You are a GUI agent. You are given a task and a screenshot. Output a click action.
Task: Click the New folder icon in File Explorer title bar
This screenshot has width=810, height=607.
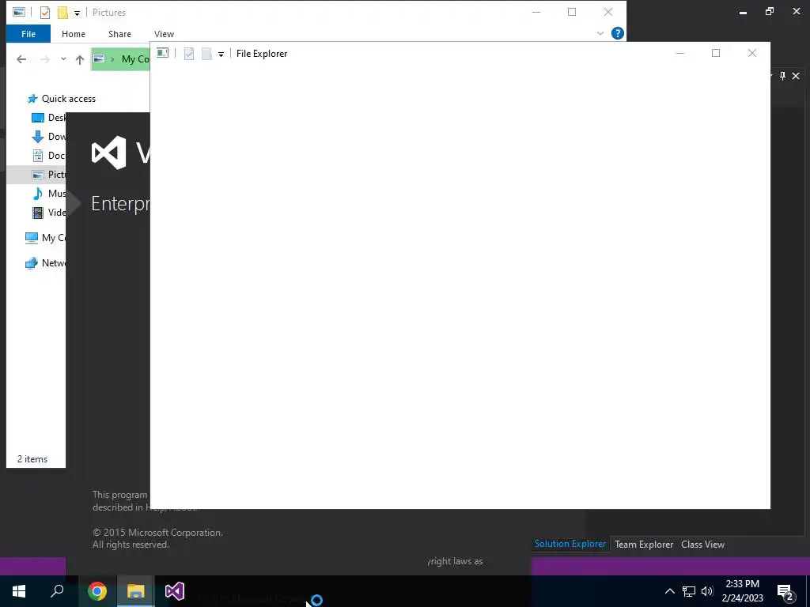click(206, 54)
